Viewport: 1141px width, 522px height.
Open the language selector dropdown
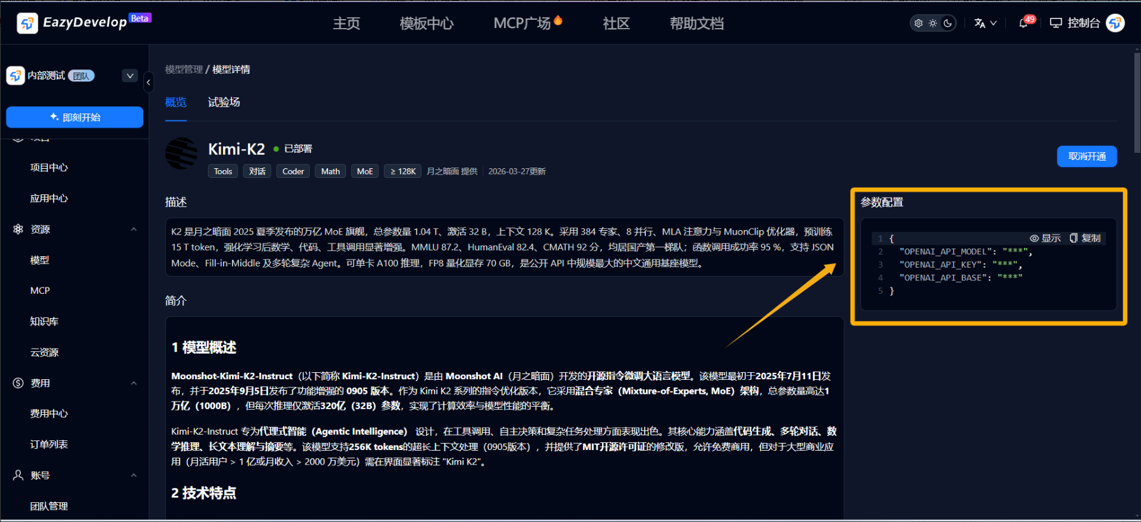985,24
